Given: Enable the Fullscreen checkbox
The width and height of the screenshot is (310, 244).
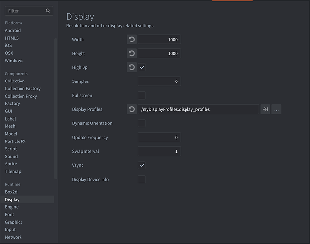Looking at the screenshot, I should click(142, 96).
